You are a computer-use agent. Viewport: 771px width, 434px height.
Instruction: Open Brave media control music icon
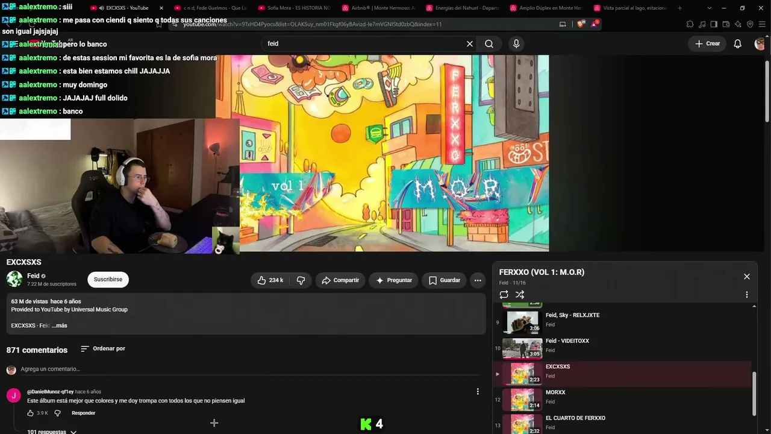[702, 24]
